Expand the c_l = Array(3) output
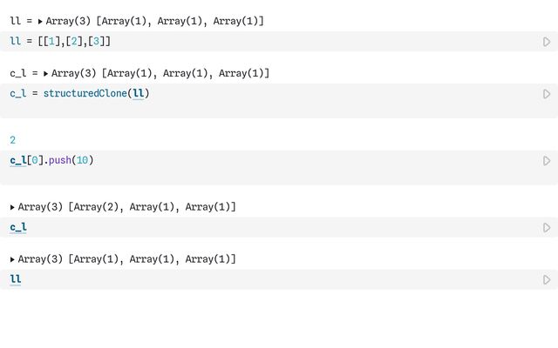558x348 pixels. click(46, 74)
